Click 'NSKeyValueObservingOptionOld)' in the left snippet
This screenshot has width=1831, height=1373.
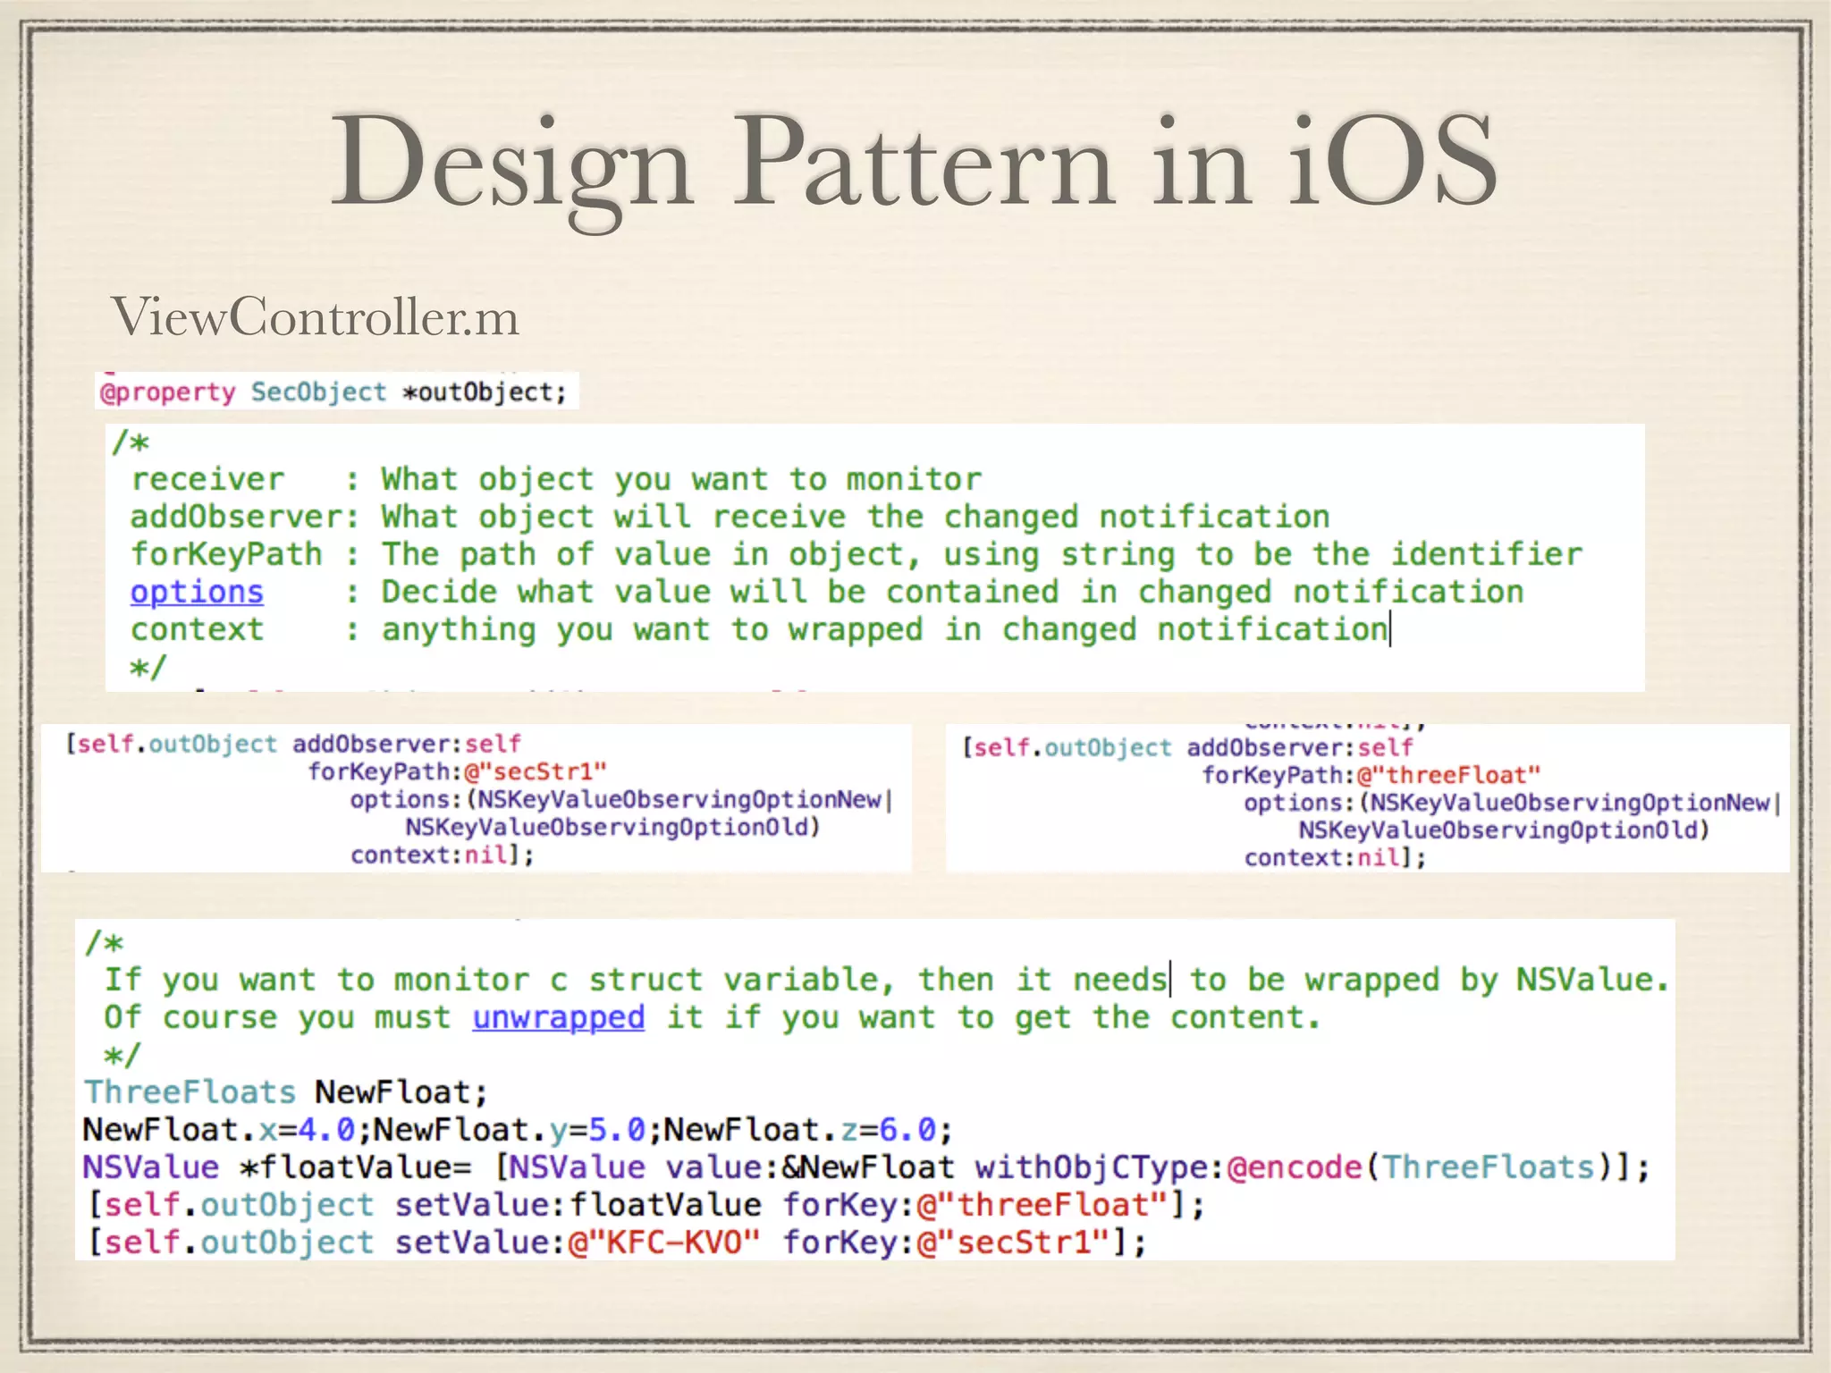tap(612, 827)
